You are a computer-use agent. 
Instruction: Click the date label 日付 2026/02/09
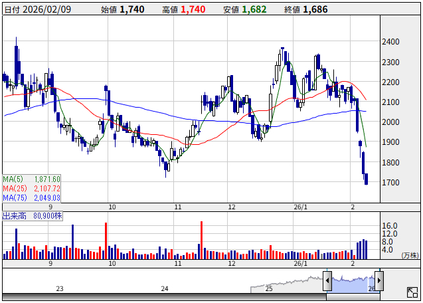pos(37,9)
